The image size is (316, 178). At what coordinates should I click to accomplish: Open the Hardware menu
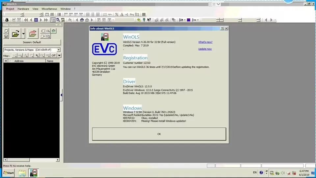tap(23, 9)
